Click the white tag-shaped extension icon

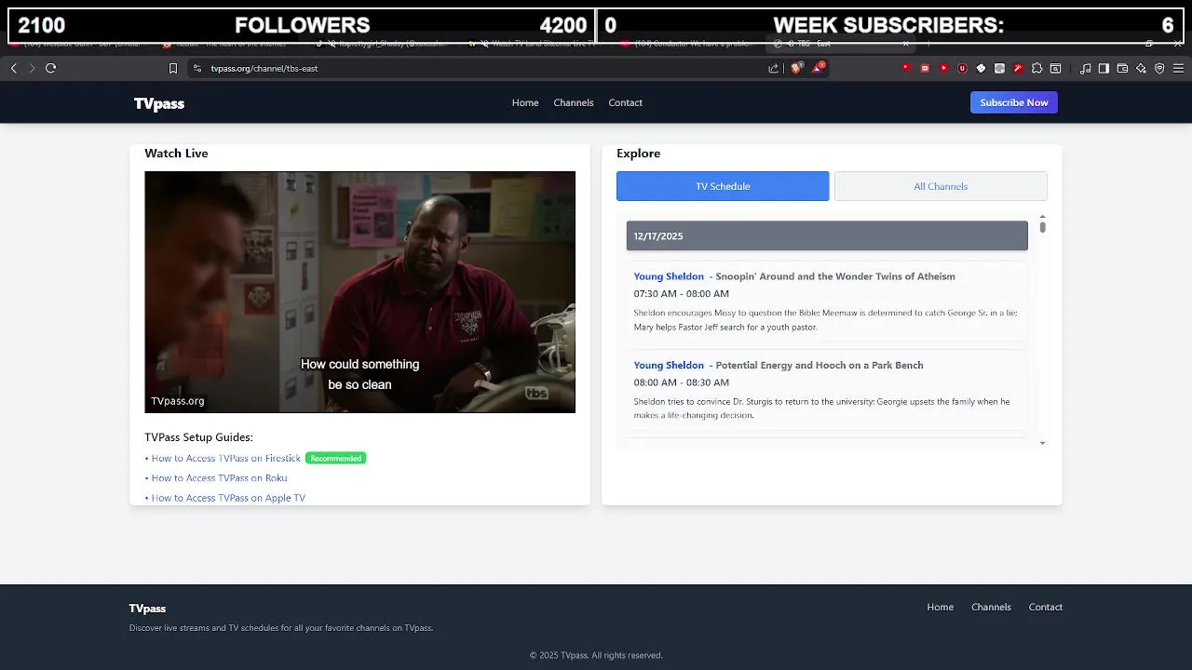click(x=981, y=68)
